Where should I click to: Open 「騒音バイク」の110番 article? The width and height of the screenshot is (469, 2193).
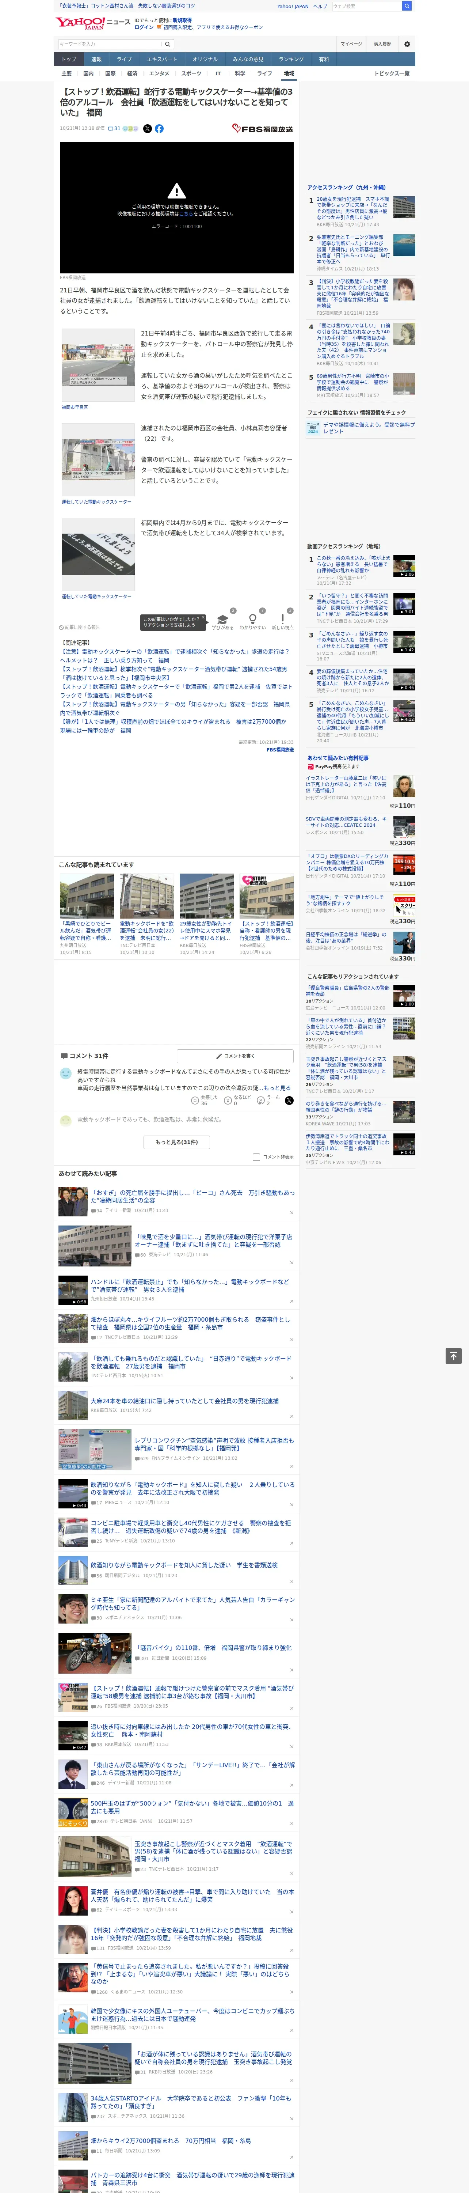(213, 1647)
